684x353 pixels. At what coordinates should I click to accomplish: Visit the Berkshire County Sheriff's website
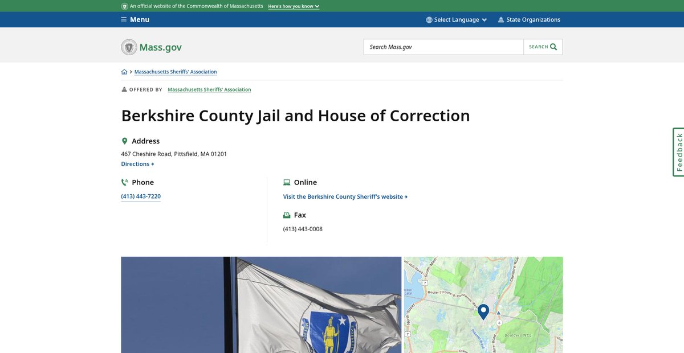tap(345, 196)
